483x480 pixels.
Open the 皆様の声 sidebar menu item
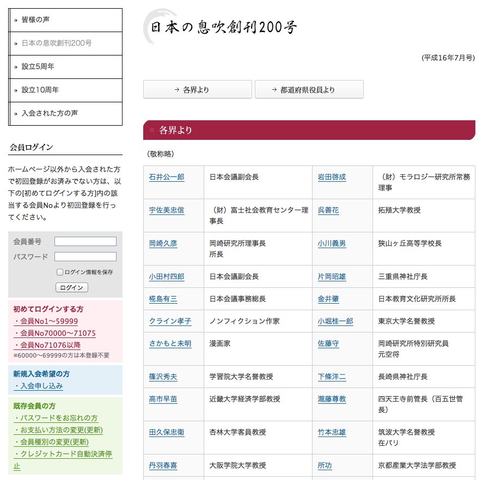tap(65, 20)
